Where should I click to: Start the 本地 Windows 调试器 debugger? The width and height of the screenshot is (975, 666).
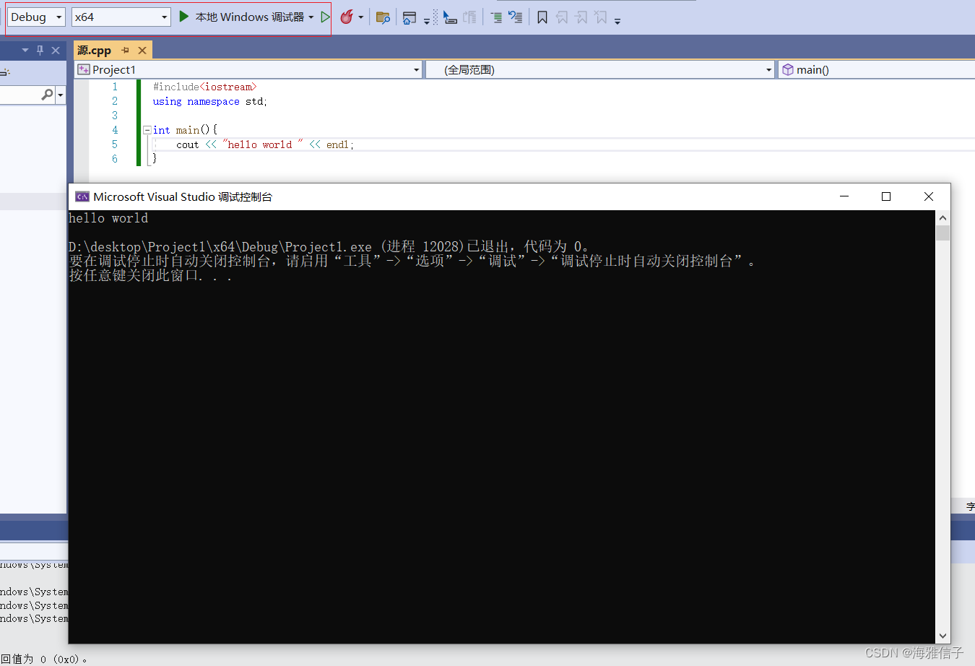pos(242,17)
